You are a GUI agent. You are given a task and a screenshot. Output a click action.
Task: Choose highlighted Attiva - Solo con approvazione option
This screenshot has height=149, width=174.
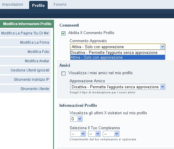point(118,57)
